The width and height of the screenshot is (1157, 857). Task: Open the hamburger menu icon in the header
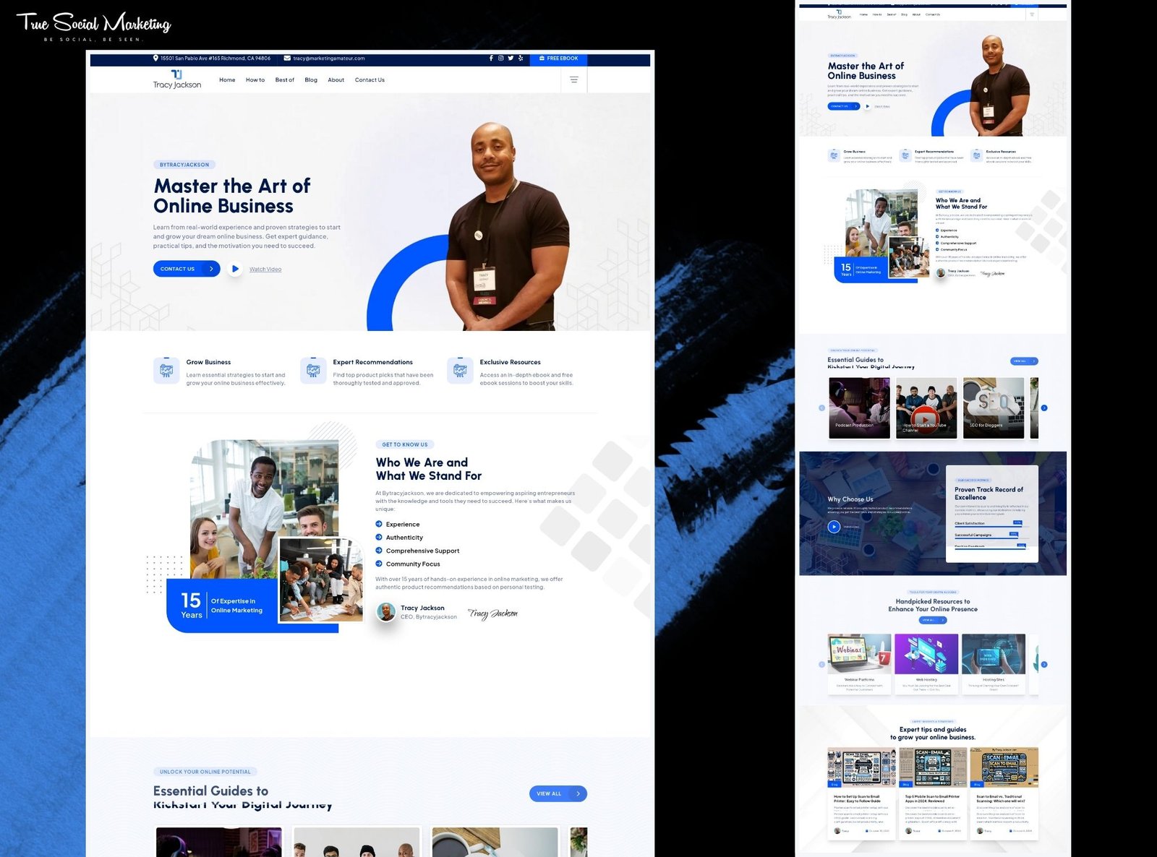pos(574,80)
